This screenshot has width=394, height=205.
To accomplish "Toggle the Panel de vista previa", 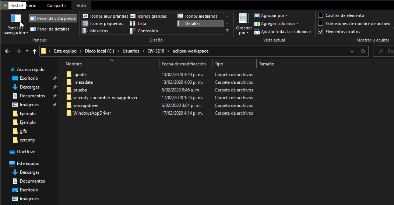I will coord(53,18).
